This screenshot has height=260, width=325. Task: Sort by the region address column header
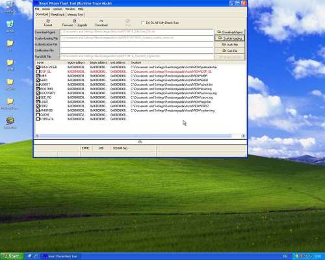[x=77, y=62]
